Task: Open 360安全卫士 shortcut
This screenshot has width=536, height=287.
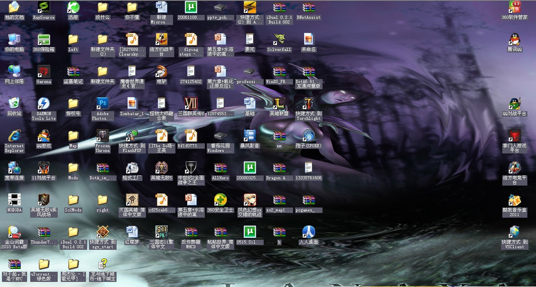Action: [220, 200]
